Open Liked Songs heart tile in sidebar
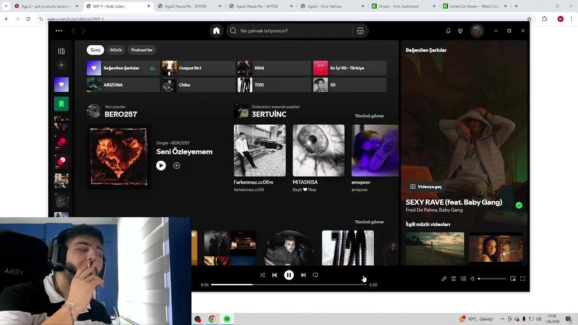The width and height of the screenshot is (578, 325). click(x=61, y=84)
